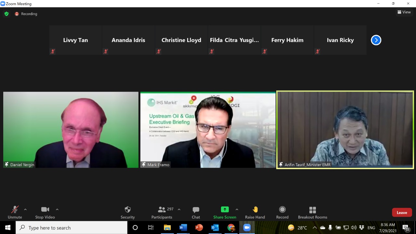Screen dimensions: 416x234
Task: Select Filda Citra Yusgi participant tile
Action: (x=234, y=40)
